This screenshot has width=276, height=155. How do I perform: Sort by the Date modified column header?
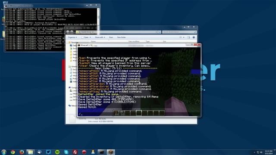click(x=134, y=41)
